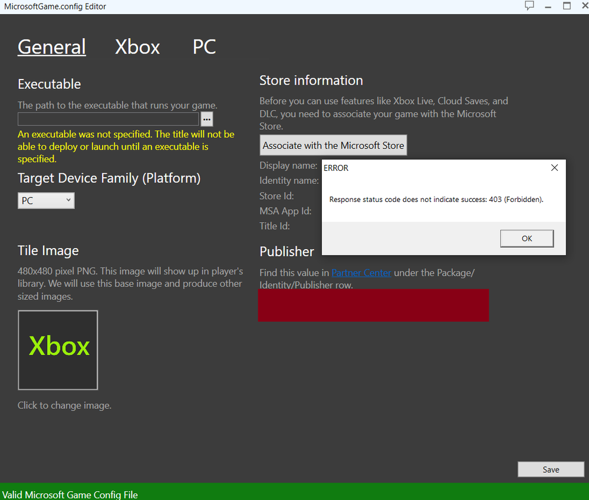Click the Xbox tile image to change it
The width and height of the screenshot is (589, 500).
click(58, 350)
